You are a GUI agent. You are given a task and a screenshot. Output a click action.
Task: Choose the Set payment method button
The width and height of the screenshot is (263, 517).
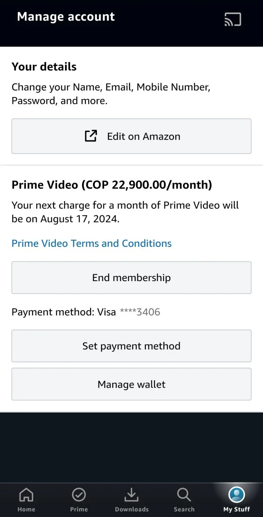coord(131,346)
